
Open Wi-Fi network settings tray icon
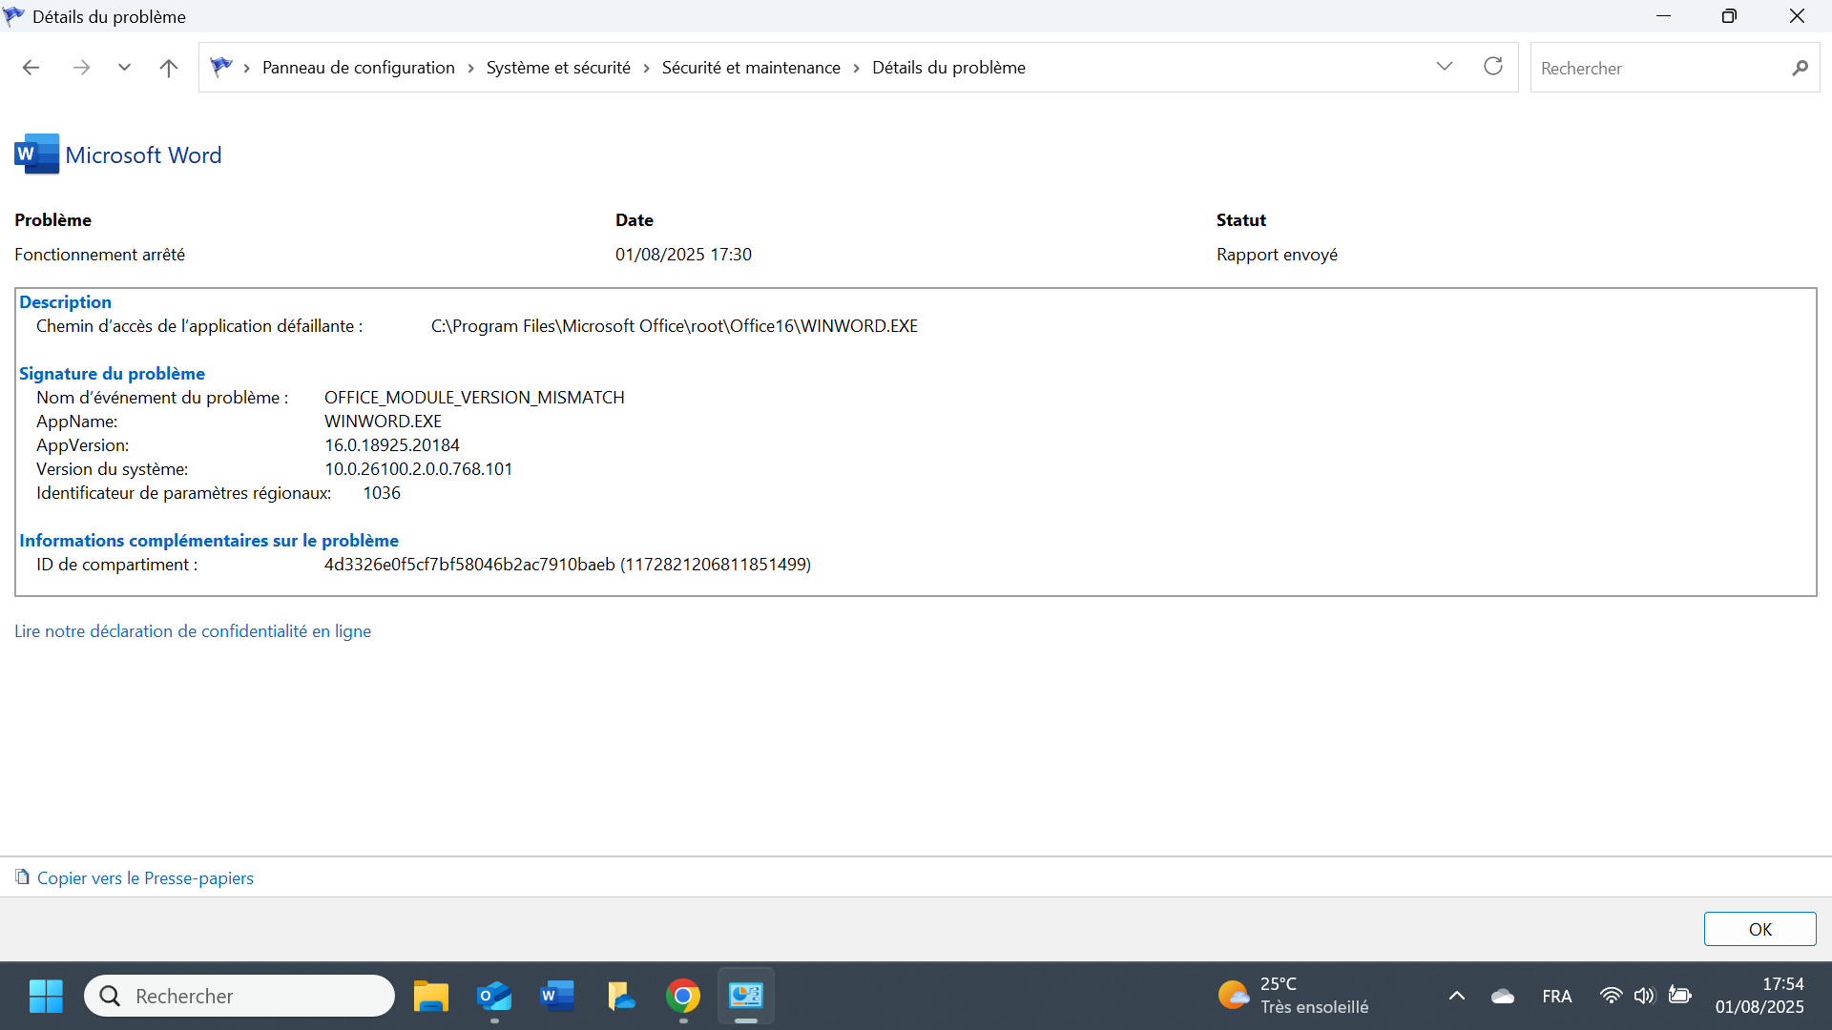[x=1611, y=996]
